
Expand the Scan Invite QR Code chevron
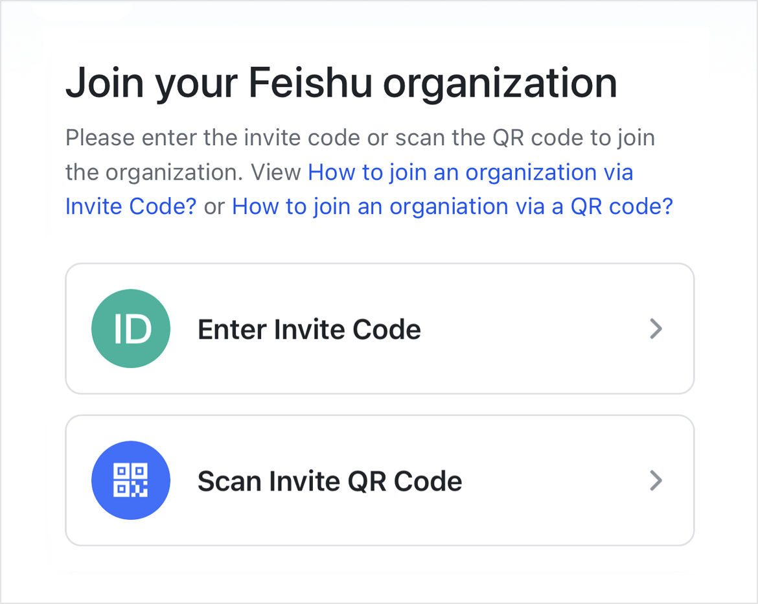point(656,480)
